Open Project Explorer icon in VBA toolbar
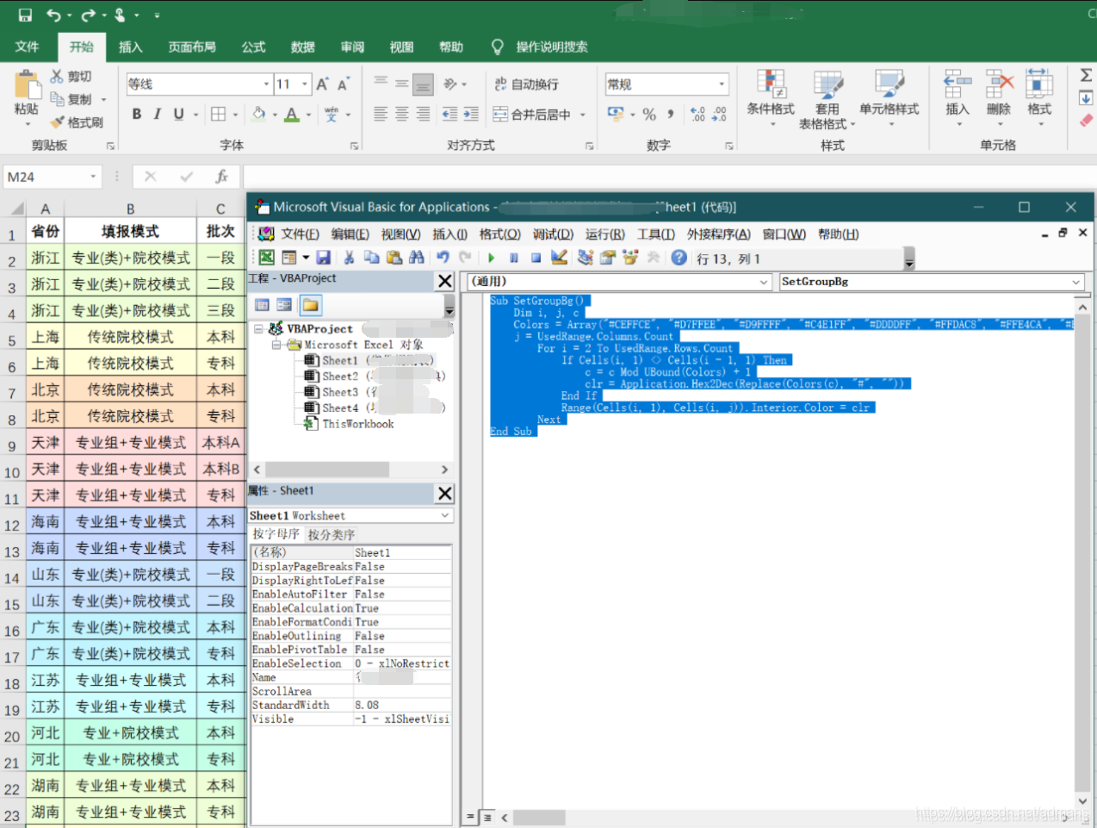The width and height of the screenshot is (1097, 828). (x=586, y=258)
